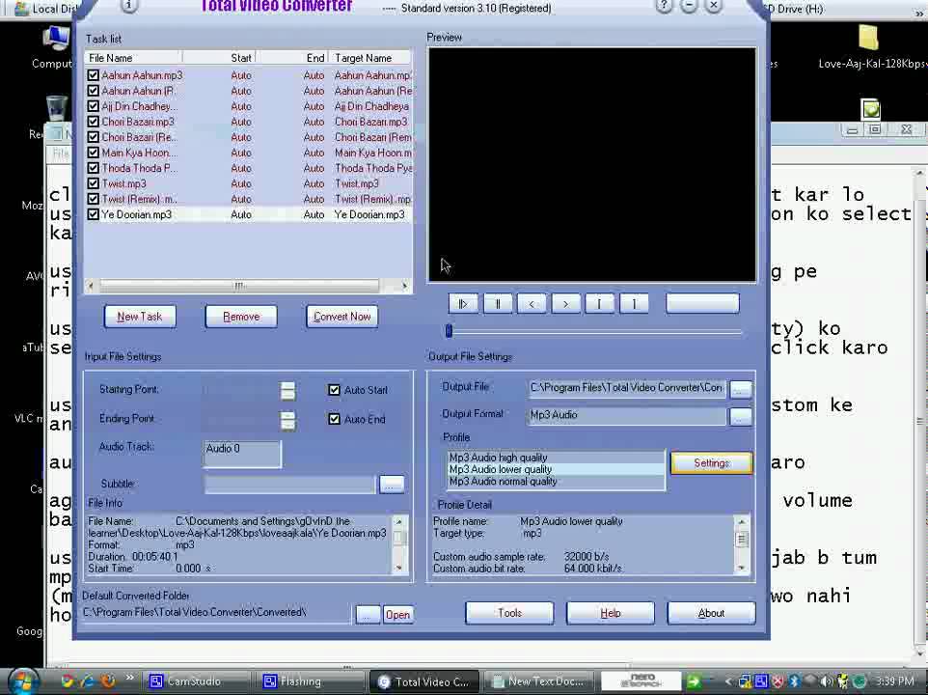Start conversion with Convert Now
The image size is (928, 695).
(342, 317)
